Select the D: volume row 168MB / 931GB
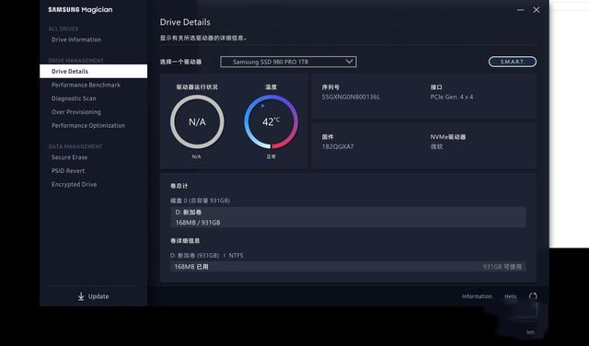The image size is (589, 346). [348, 217]
